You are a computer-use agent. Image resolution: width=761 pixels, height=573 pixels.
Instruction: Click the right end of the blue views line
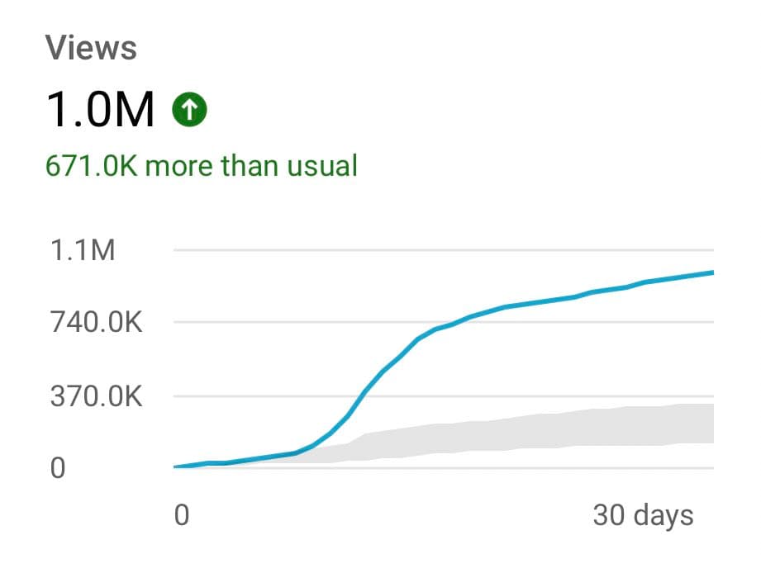coord(710,273)
